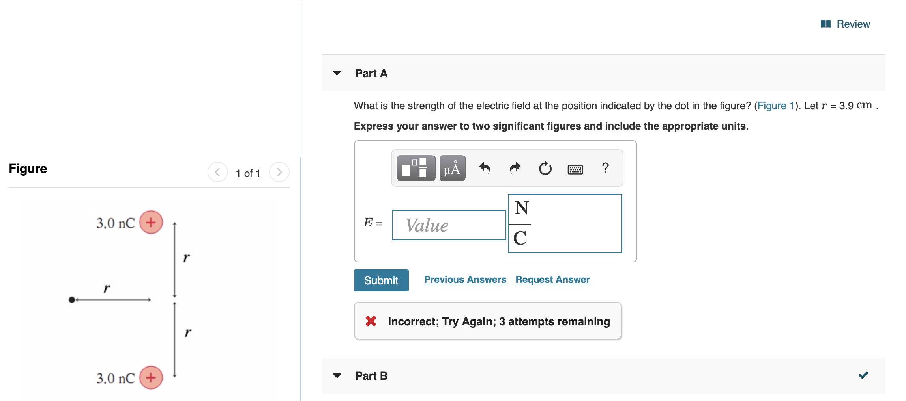Go to next figure
Screen dimensions: 906x401
(279, 172)
